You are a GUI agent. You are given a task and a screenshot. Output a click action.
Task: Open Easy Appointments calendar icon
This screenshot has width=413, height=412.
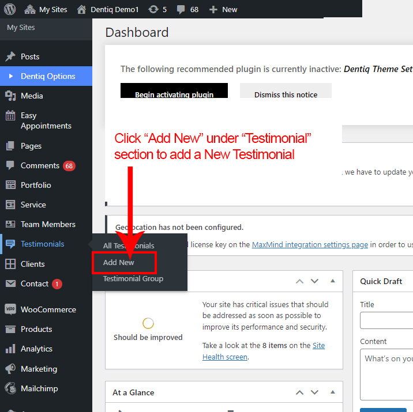[x=10, y=116]
